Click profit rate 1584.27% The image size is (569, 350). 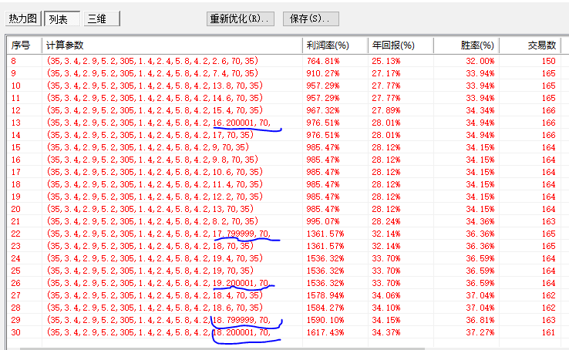pos(325,308)
